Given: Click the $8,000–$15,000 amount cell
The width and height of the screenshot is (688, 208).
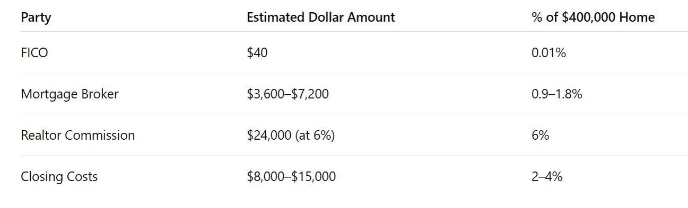Looking at the screenshot, I should (291, 176).
